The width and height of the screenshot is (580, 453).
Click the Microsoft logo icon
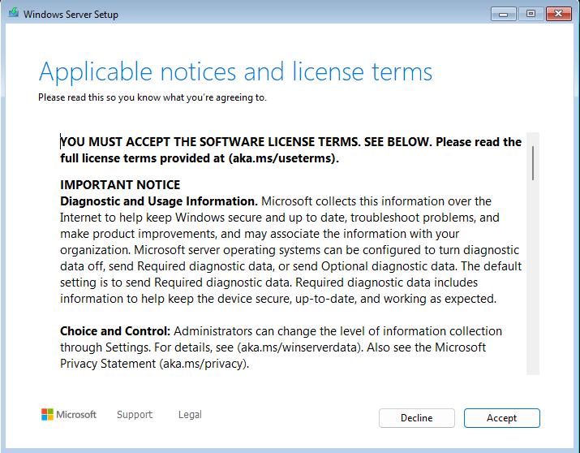pos(47,415)
